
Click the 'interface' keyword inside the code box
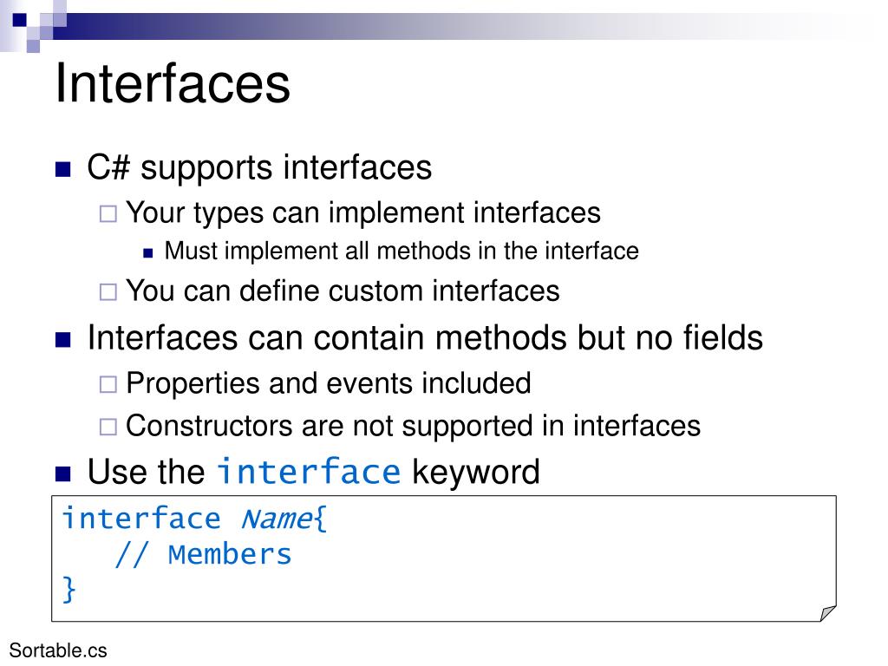141,519
